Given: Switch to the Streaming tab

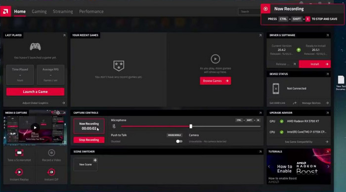Looking at the screenshot, I should 63,11.
